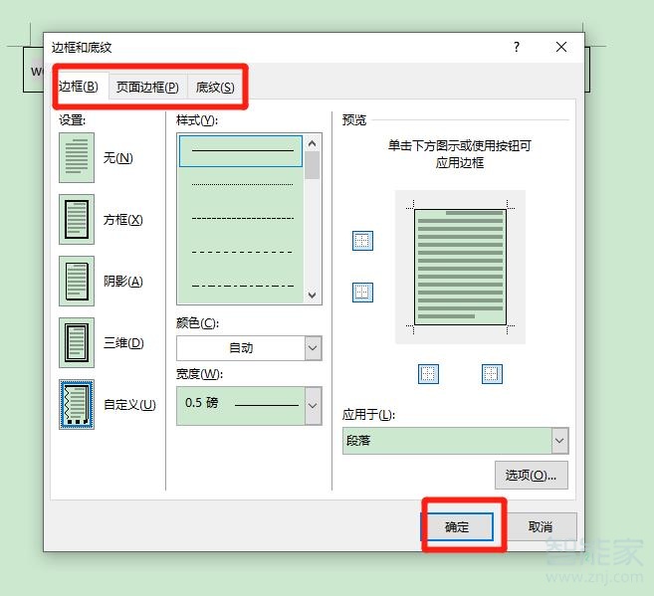Screen dimensions: 654x596
Task: Pick the dash-dot line style
Action: click(x=241, y=286)
